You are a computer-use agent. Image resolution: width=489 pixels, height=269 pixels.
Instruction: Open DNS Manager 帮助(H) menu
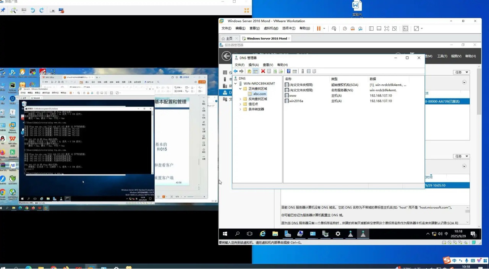[x=282, y=65]
